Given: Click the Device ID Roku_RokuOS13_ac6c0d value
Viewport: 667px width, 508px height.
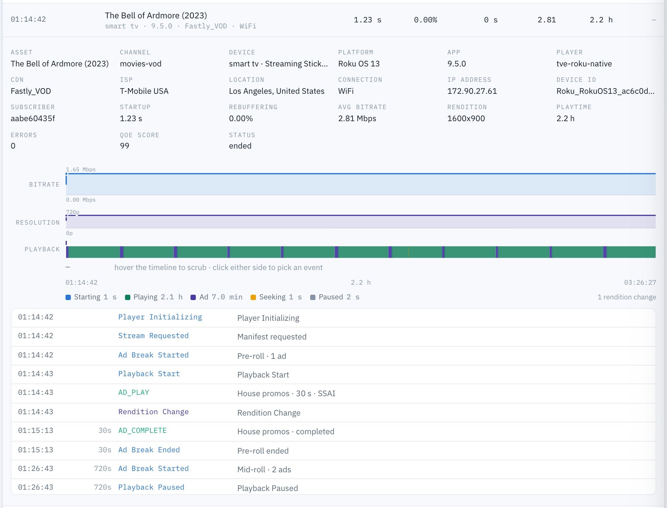Looking at the screenshot, I should [x=605, y=91].
